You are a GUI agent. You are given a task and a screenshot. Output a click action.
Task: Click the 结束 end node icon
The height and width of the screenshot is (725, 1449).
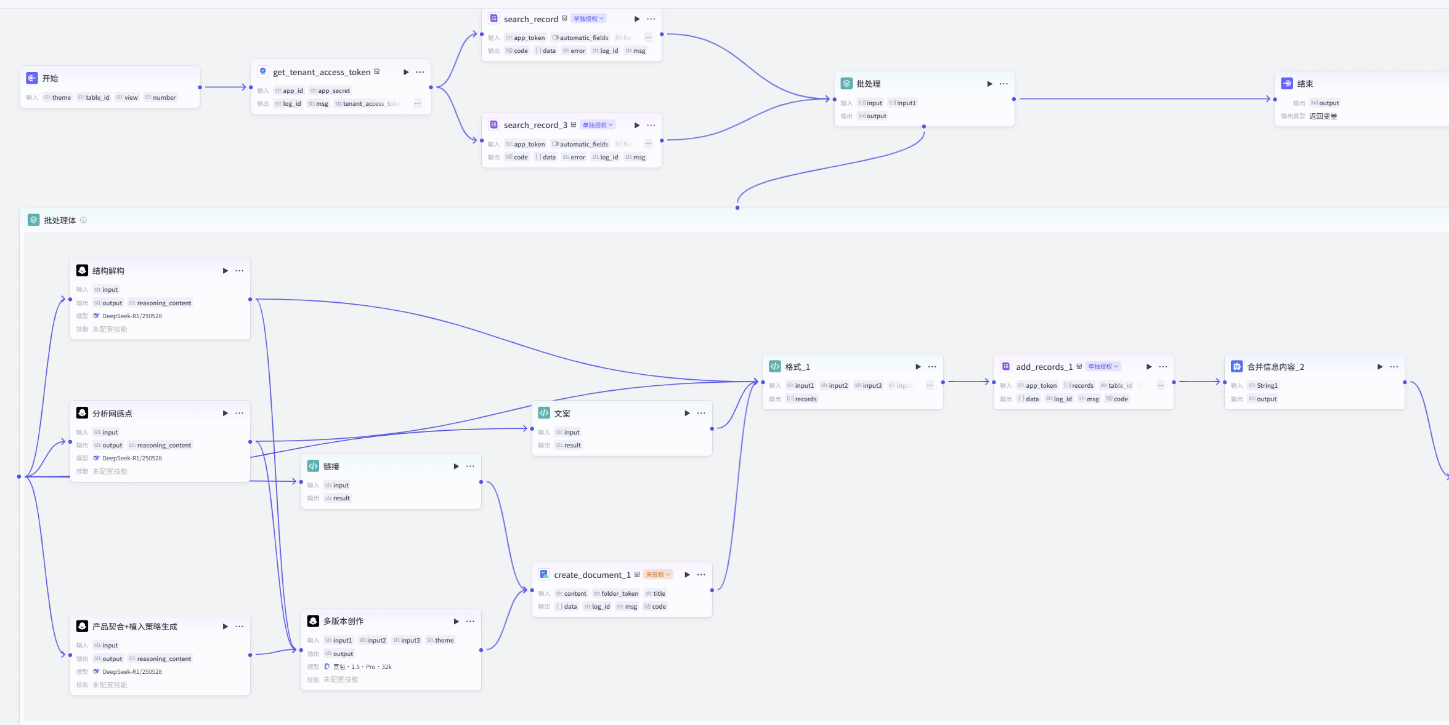click(1287, 83)
